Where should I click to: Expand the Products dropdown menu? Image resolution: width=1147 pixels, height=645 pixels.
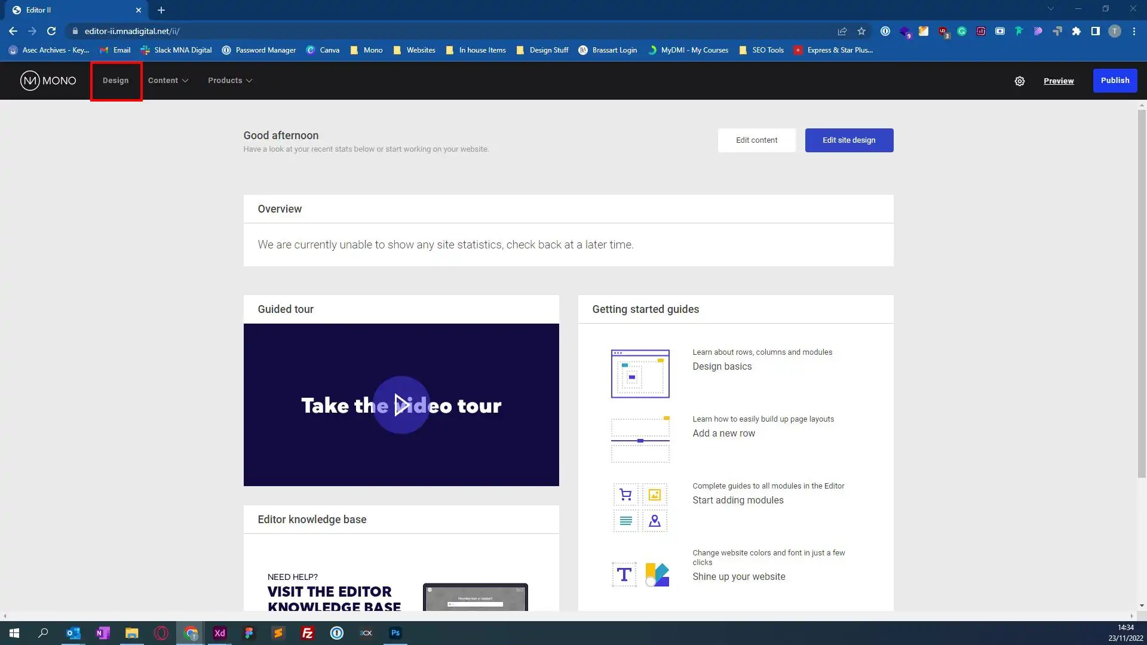(x=229, y=81)
